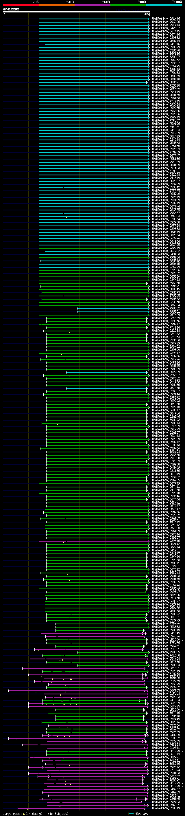Click the ~40% identity label
Image resolution: width=185 pixels, height=816 pixels.
[70, 2]
